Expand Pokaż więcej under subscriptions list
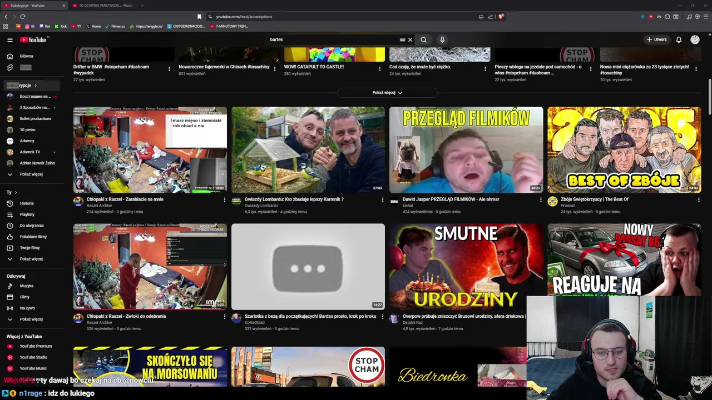Viewport: 712px width, 400px height. pos(32,174)
